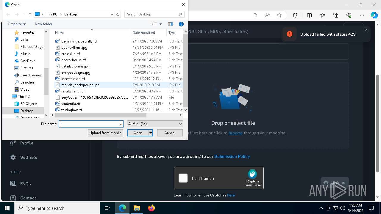Open the notification center icon

click(x=371, y=208)
